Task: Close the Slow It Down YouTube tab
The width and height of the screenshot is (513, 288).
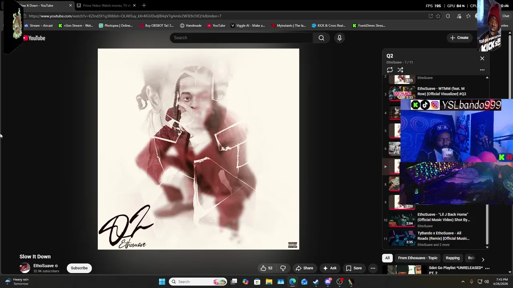Action: 71,6
